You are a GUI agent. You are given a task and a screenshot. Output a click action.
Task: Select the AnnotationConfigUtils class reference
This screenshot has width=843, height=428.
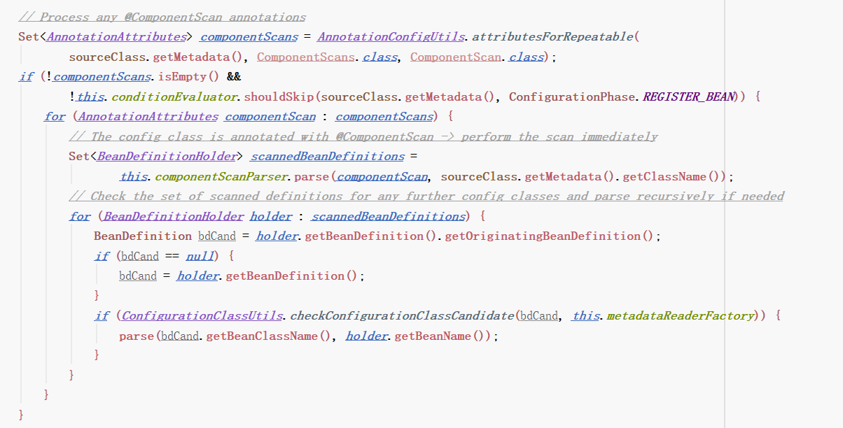[390, 36]
